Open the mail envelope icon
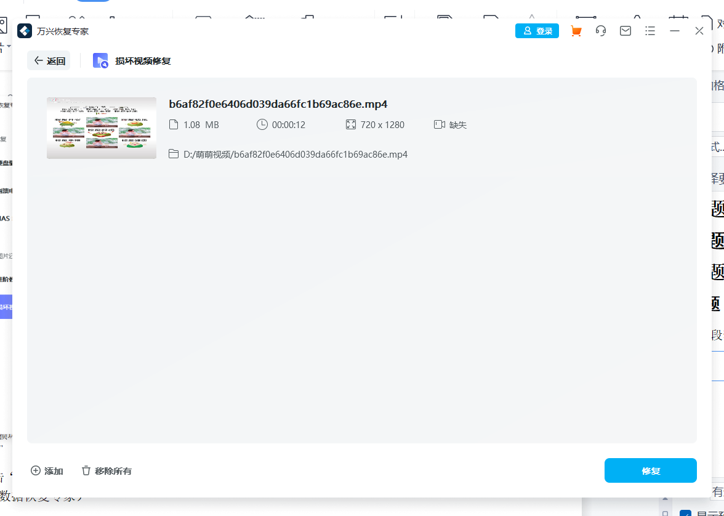The image size is (724, 516). 625,31
